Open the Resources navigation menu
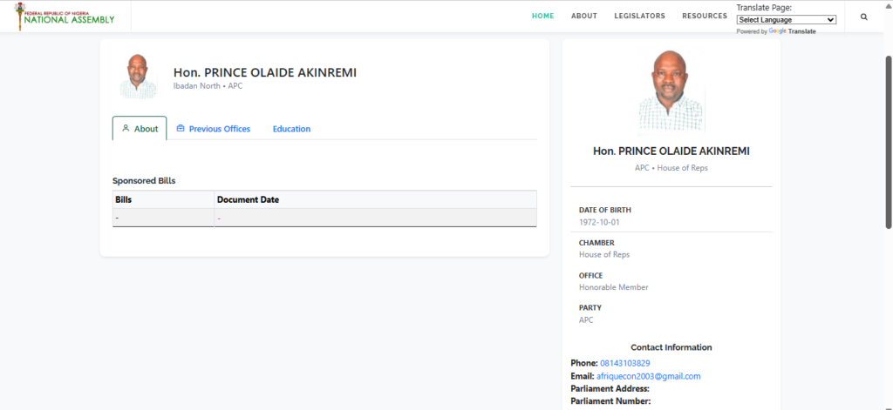 [704, 17]
